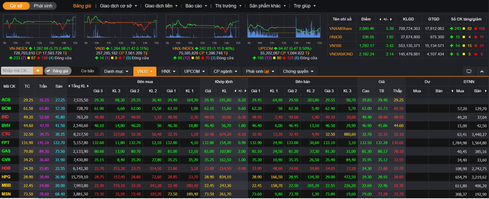Open CP ngành dropdown
The image size is (489, 199).
(x=225, y=72)
